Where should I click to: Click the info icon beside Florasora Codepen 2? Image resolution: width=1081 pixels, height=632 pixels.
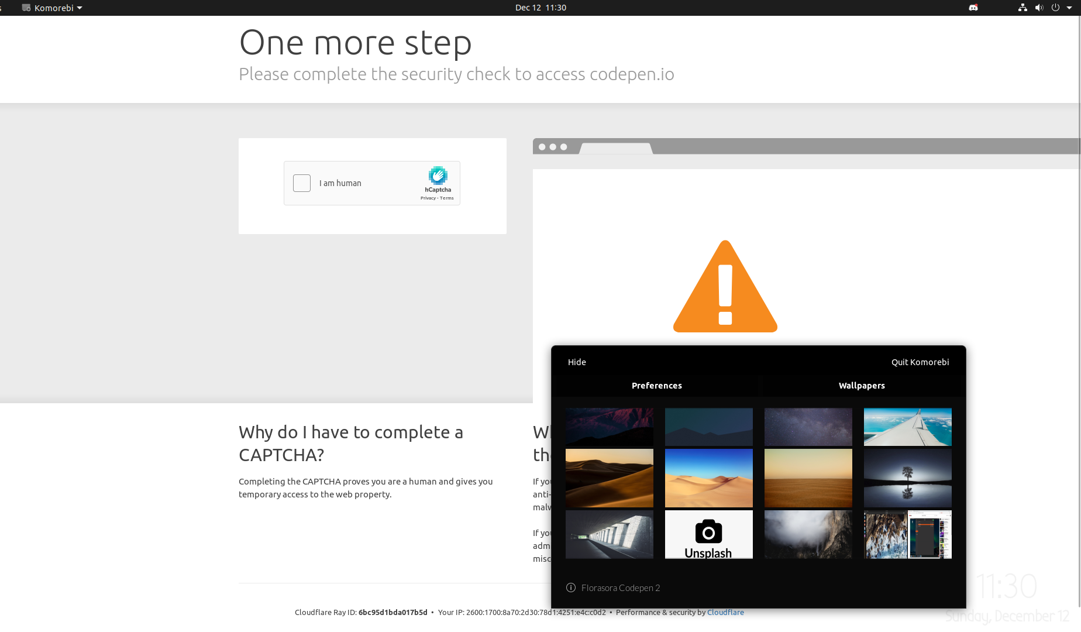(571, 588)
